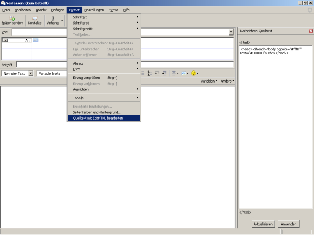Click the bulleted list icon

point(142,73)
